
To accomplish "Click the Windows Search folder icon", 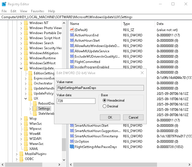I will tap(26, 43).
